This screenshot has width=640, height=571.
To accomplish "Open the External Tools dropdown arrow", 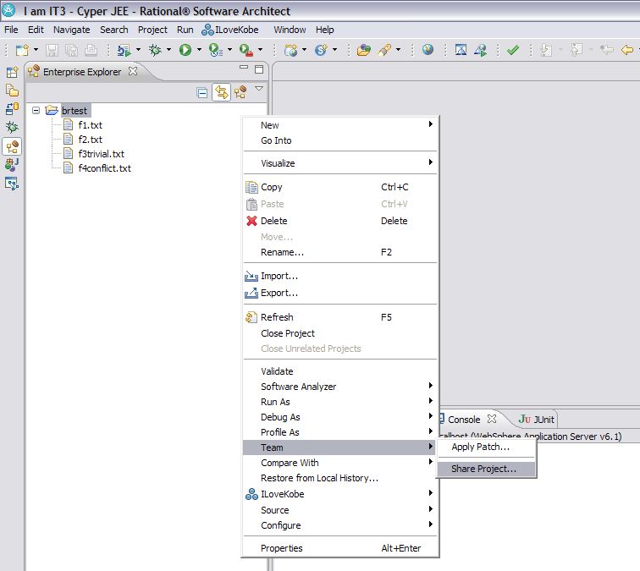I will click(260, 50).
